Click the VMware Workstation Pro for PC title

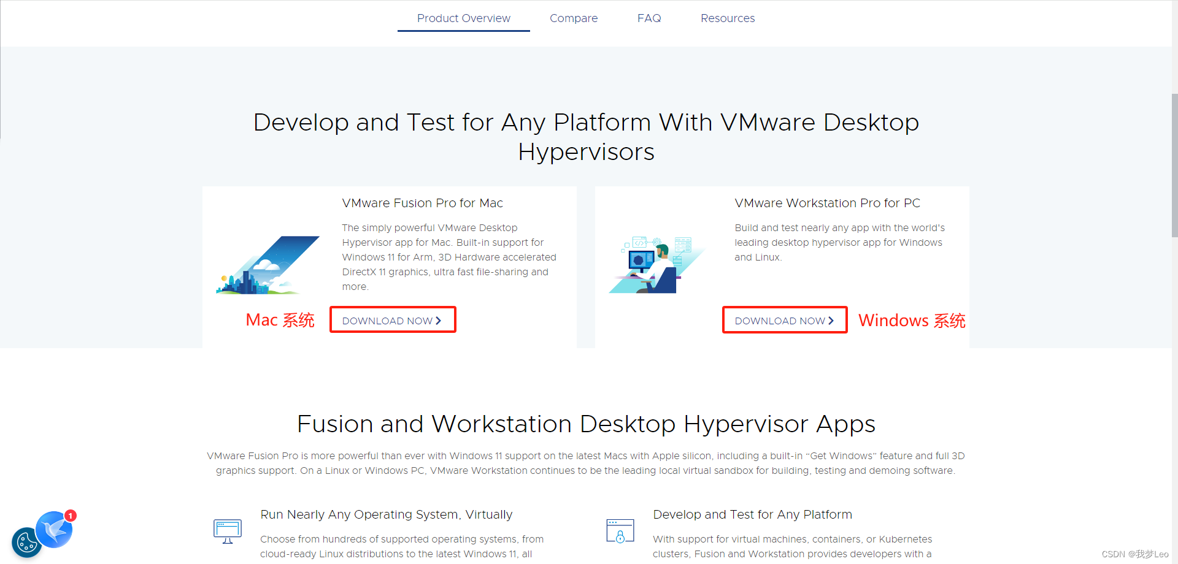coord(827,203)
